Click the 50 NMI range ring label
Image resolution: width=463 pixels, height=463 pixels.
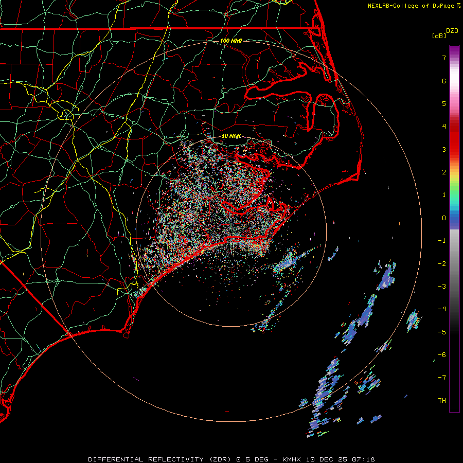point(231,136)
